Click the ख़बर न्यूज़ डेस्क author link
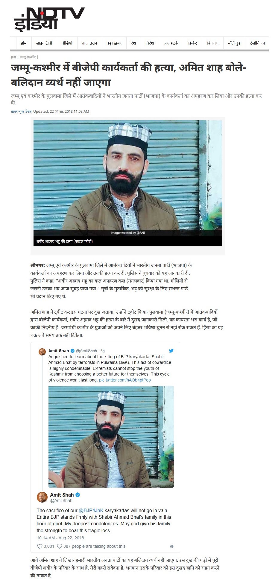Screen dimensions: 275x586 coord(21,112)
